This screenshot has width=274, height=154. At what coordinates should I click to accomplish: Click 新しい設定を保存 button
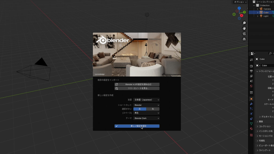pos(137,126)
